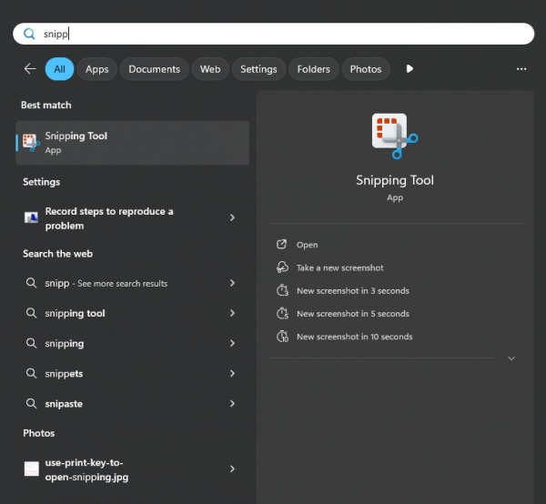
Task: Switch to the Photos filter tab
Action: pos(366,69)
